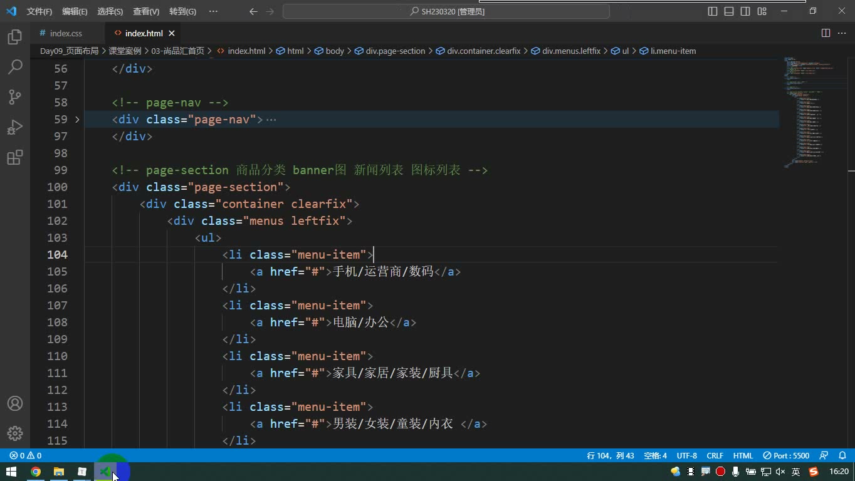This screenshot has width=855, height=481.
Task: Click the muted volume tray icon
Action: coord(780,472)
